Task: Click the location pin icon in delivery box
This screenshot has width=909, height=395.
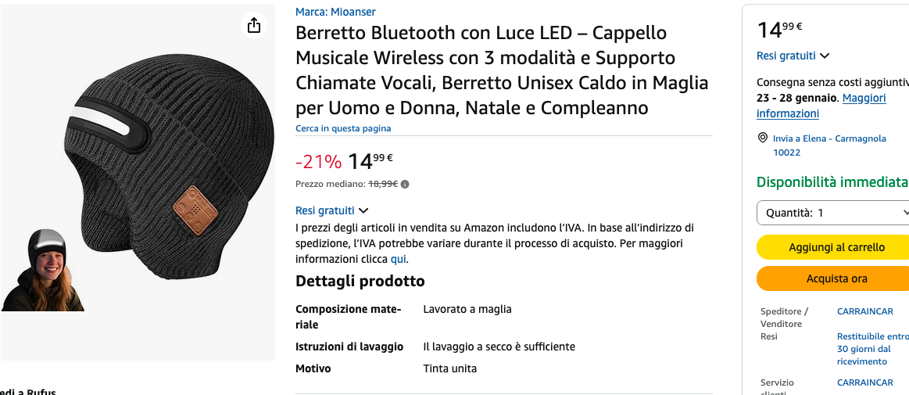Action: click(763, 138)
